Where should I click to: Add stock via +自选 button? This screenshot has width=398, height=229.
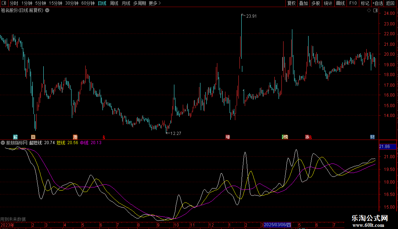pyautogui.click(x=378, y=3)
